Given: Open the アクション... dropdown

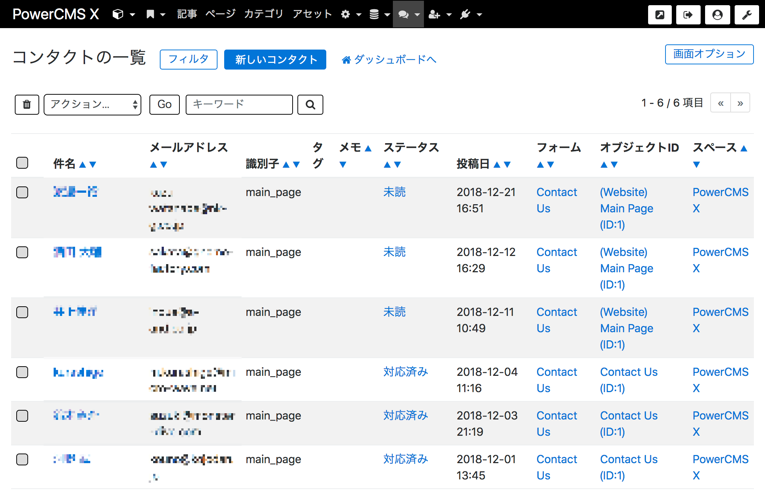Looking at the screenshot, I should [x=92, y=105].
